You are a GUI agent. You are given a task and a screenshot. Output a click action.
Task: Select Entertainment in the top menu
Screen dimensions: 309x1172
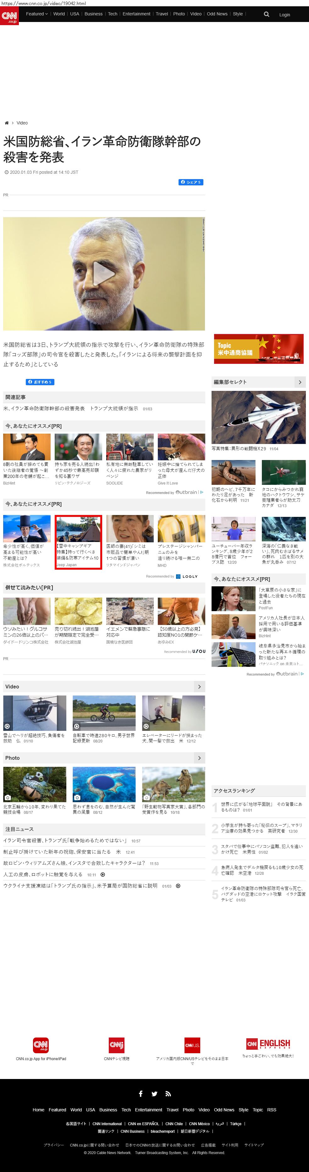(x=136, y=14)
